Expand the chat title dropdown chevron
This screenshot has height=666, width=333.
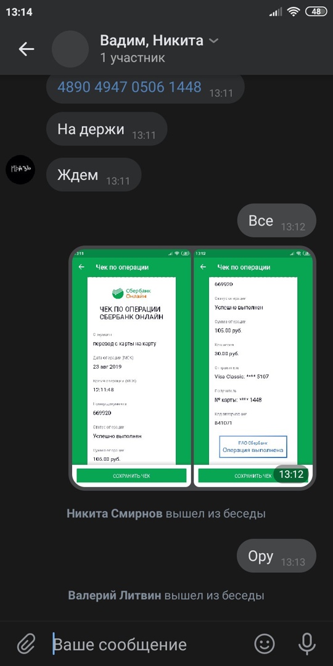click(213, 41)
